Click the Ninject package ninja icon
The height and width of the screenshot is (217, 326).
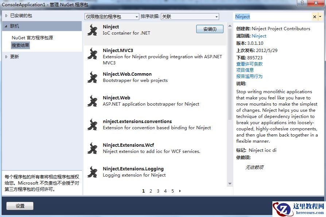click(x=93, y=30)
